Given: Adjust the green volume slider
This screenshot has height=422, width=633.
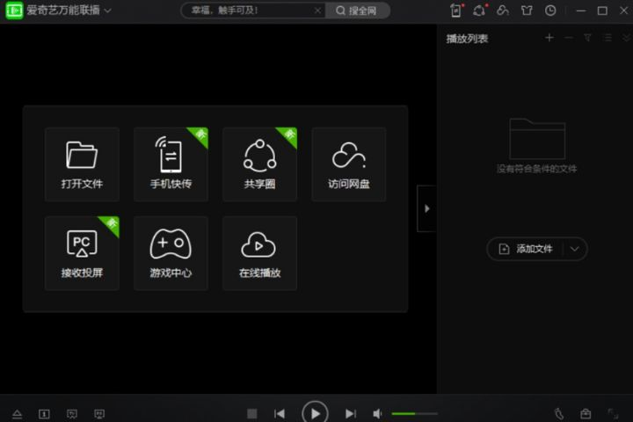Looking at the screenshot, I should point(415,413).
